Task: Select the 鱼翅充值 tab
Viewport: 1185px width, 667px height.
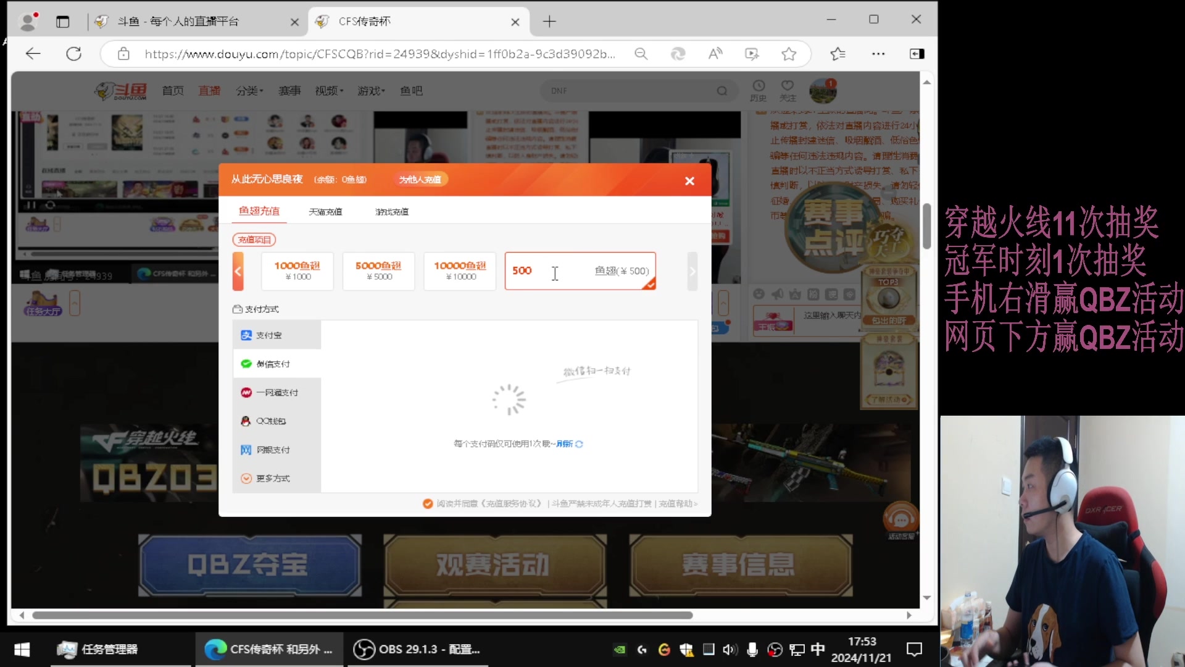Action: tap(259, 211)
